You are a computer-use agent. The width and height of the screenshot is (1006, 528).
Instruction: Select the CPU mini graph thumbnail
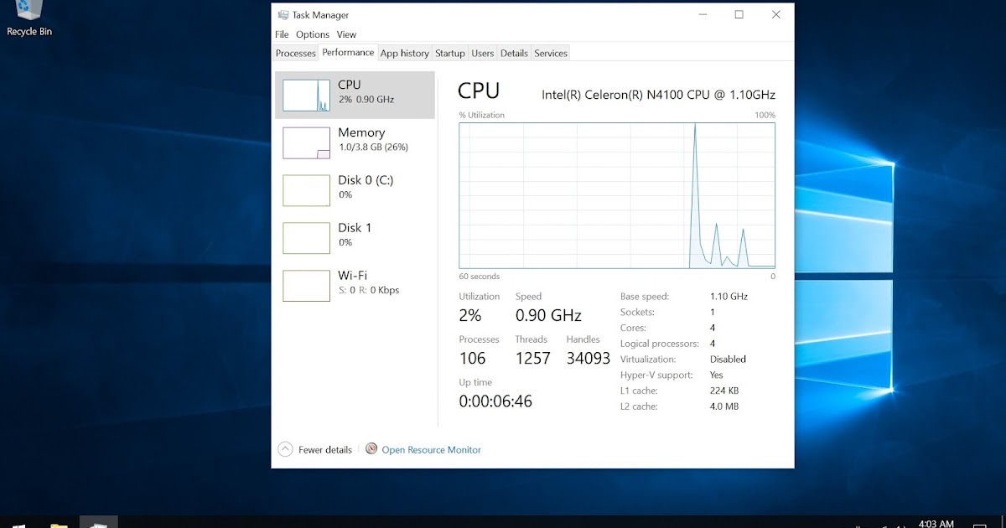pos(306,96)
